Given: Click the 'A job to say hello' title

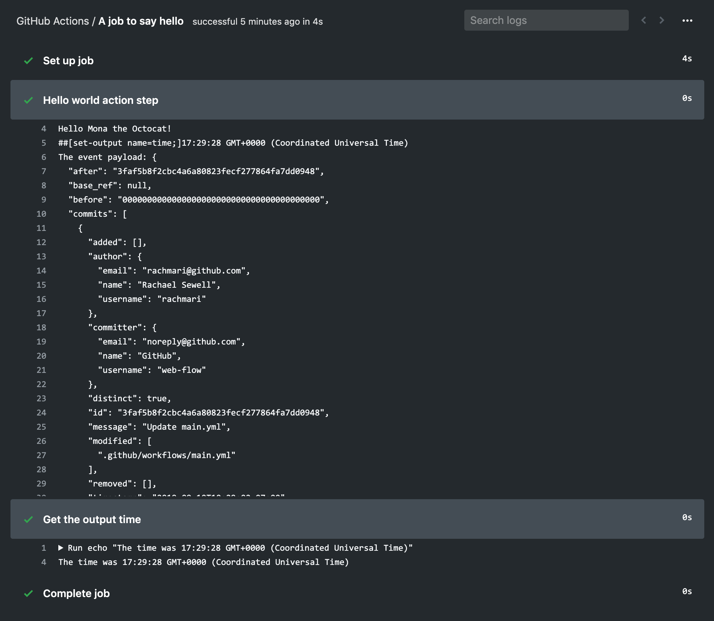Looking at the screenshot, I should point(141,21).
